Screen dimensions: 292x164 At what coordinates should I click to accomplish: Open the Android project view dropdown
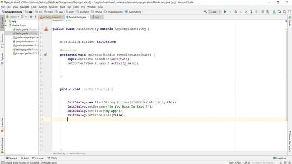pos(12,17)
